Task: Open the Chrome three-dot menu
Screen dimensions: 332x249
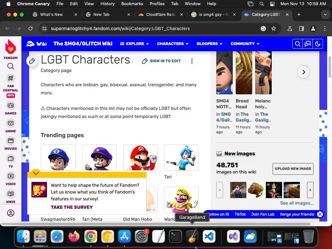Action: [325, 29]
